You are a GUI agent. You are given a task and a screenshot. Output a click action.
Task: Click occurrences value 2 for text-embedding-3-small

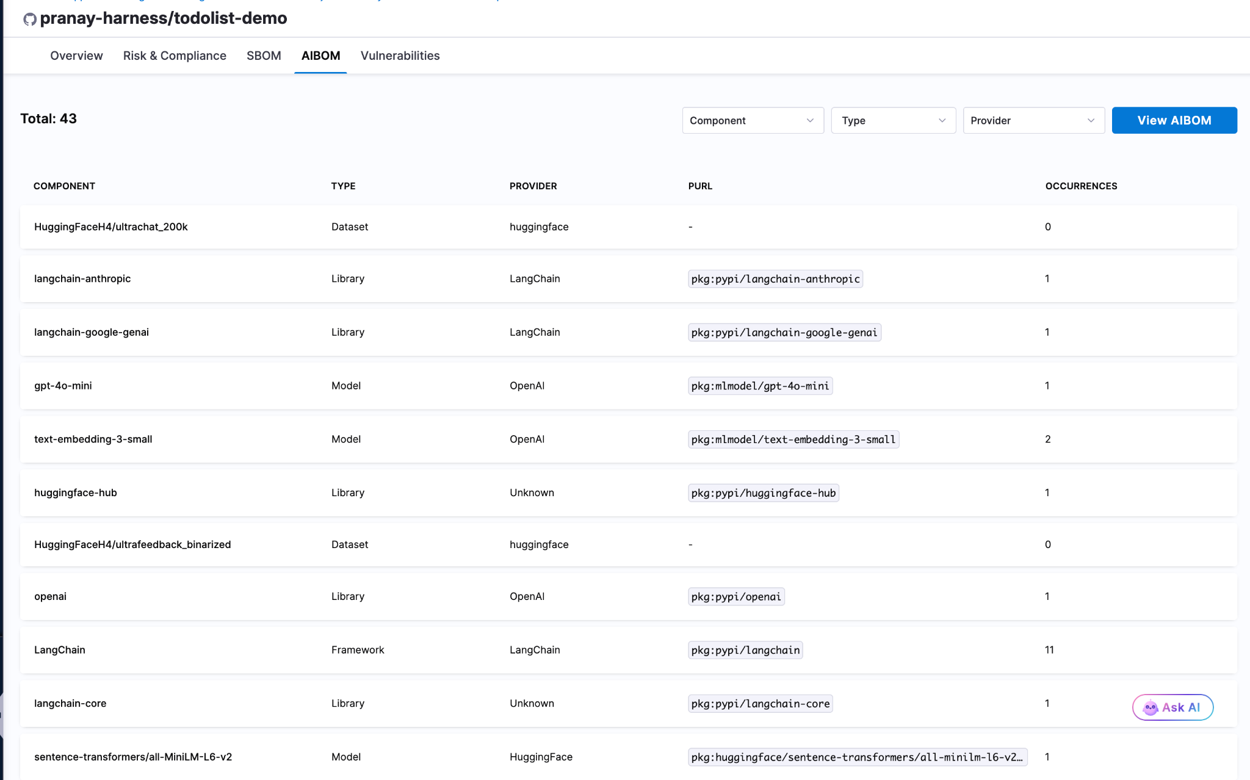point(1048,439)
